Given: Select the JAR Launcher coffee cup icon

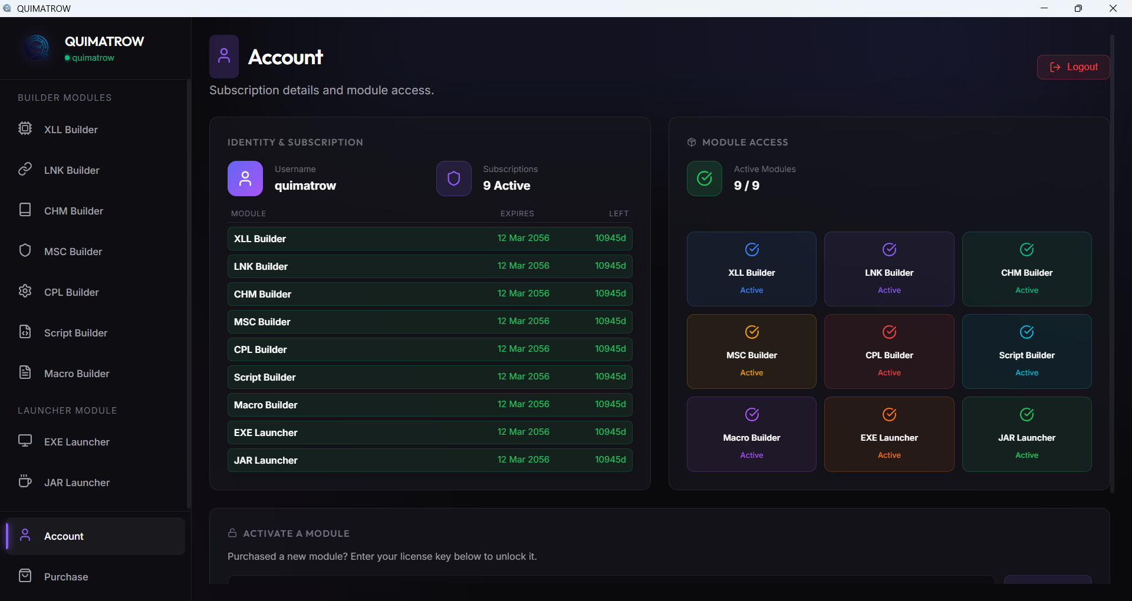Looking at the screenshot, I should click(25, 482).
